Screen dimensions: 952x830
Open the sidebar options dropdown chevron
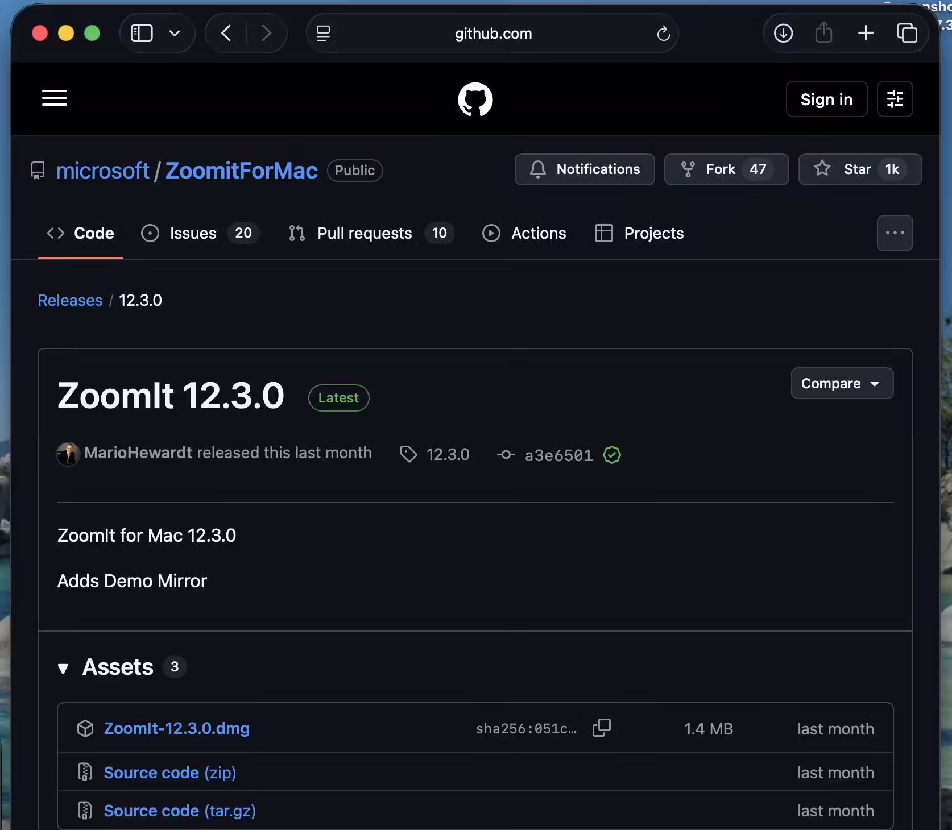pyautogui.click(x=175, y=34)
